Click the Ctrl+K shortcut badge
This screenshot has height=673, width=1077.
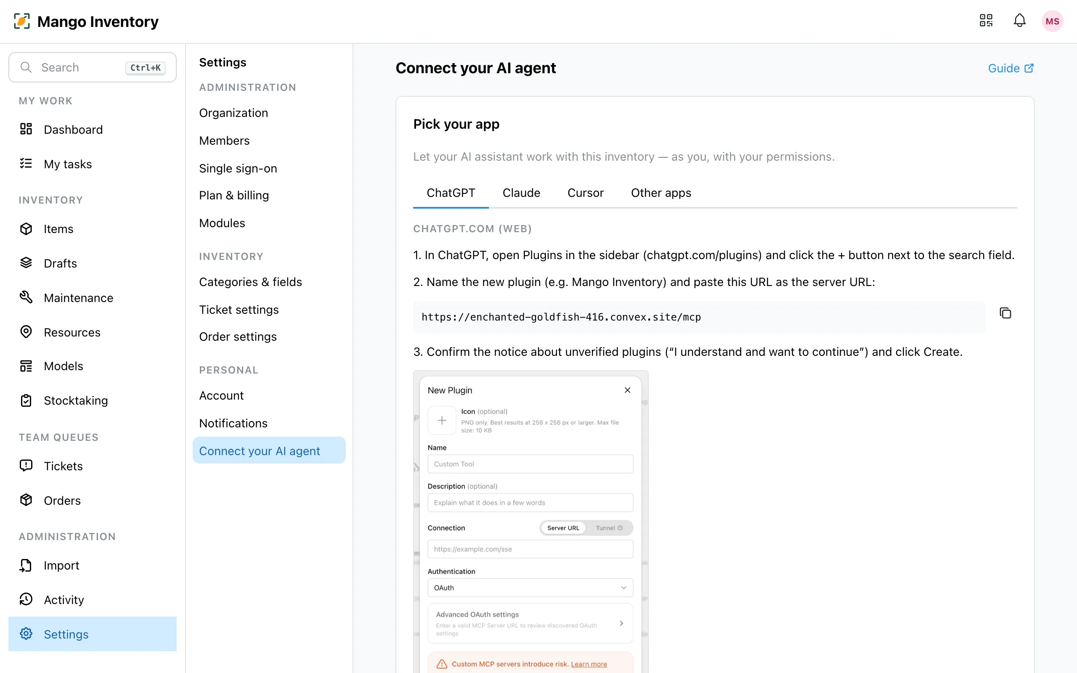tap(145, 68)
